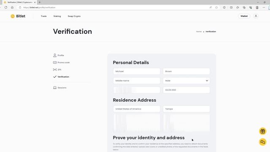
Task: Click the browser essentials icon
Action: [251, 8]
